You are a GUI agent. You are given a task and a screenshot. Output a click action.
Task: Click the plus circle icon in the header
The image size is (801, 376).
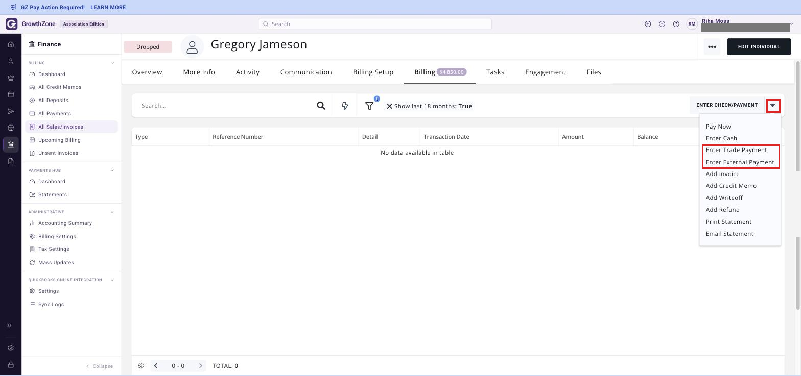click(x=648, y=24)
